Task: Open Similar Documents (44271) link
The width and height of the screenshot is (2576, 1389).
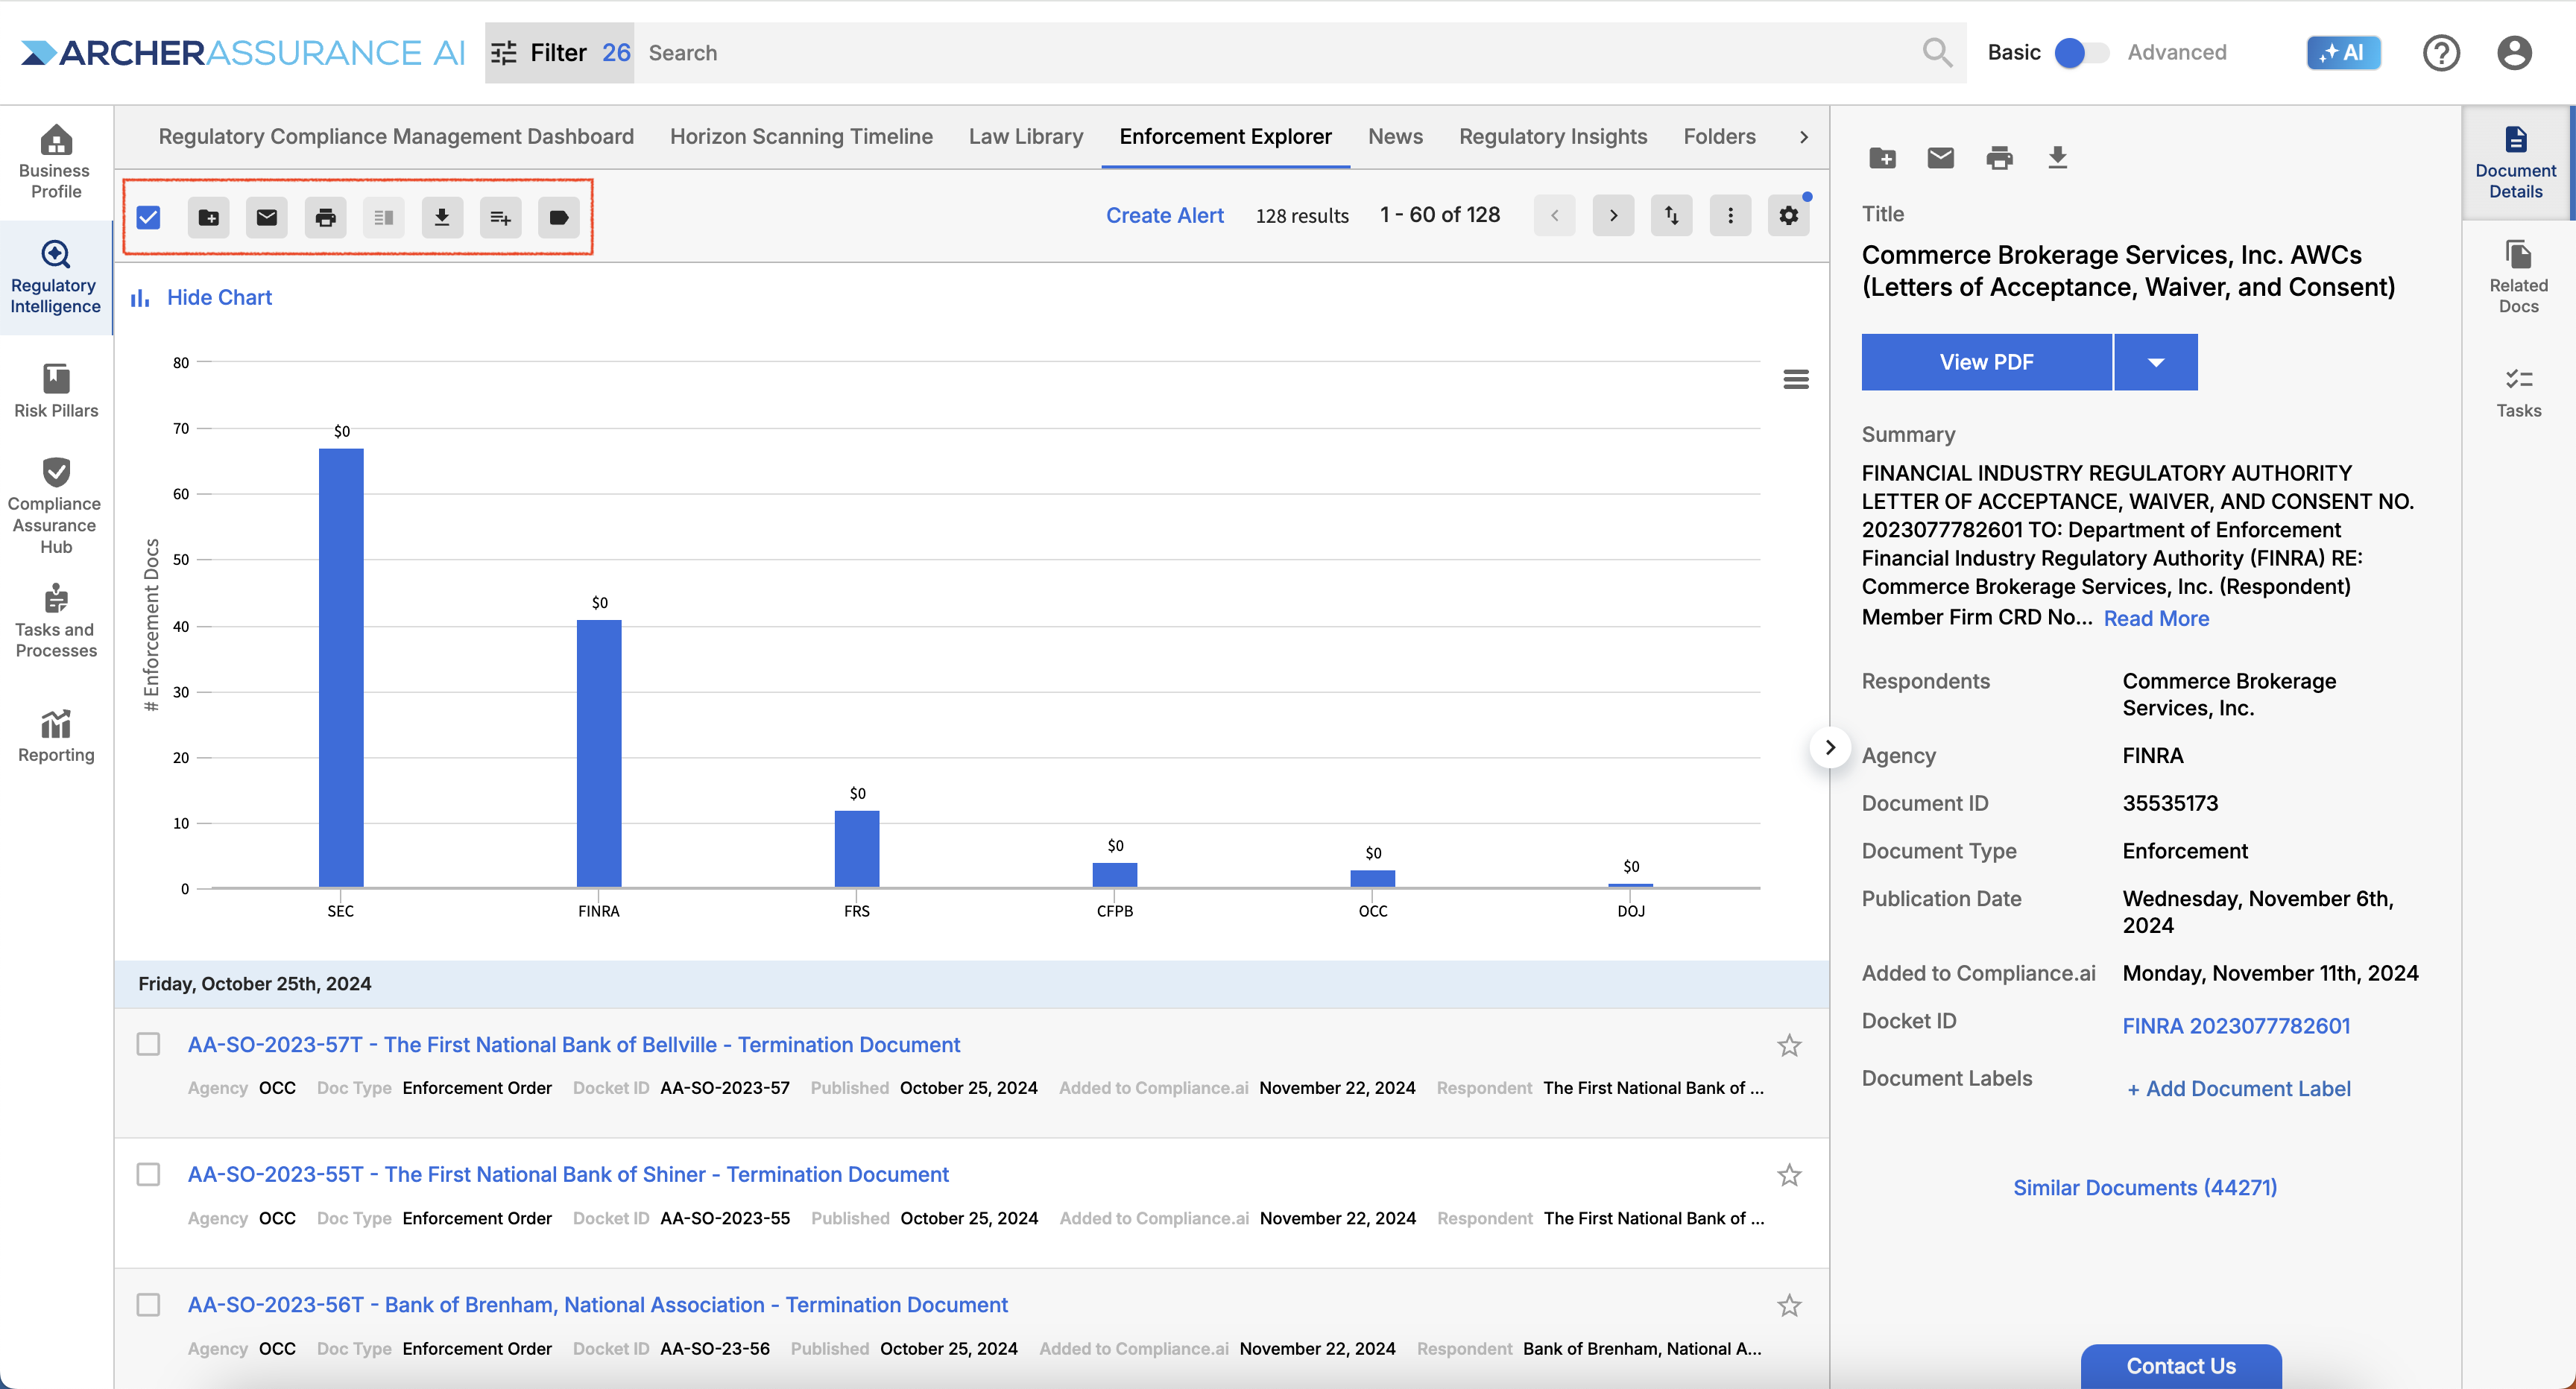Action: click(2144, 1187)
